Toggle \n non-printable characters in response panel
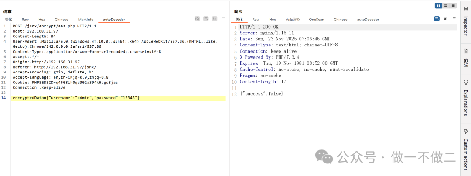The height and width of the screenshot is (176, 471). pyautogui.click(x=445, y=19)
